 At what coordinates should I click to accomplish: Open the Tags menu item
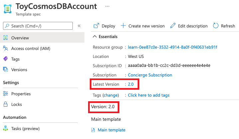pyautogui.click(x=15, y=59)
